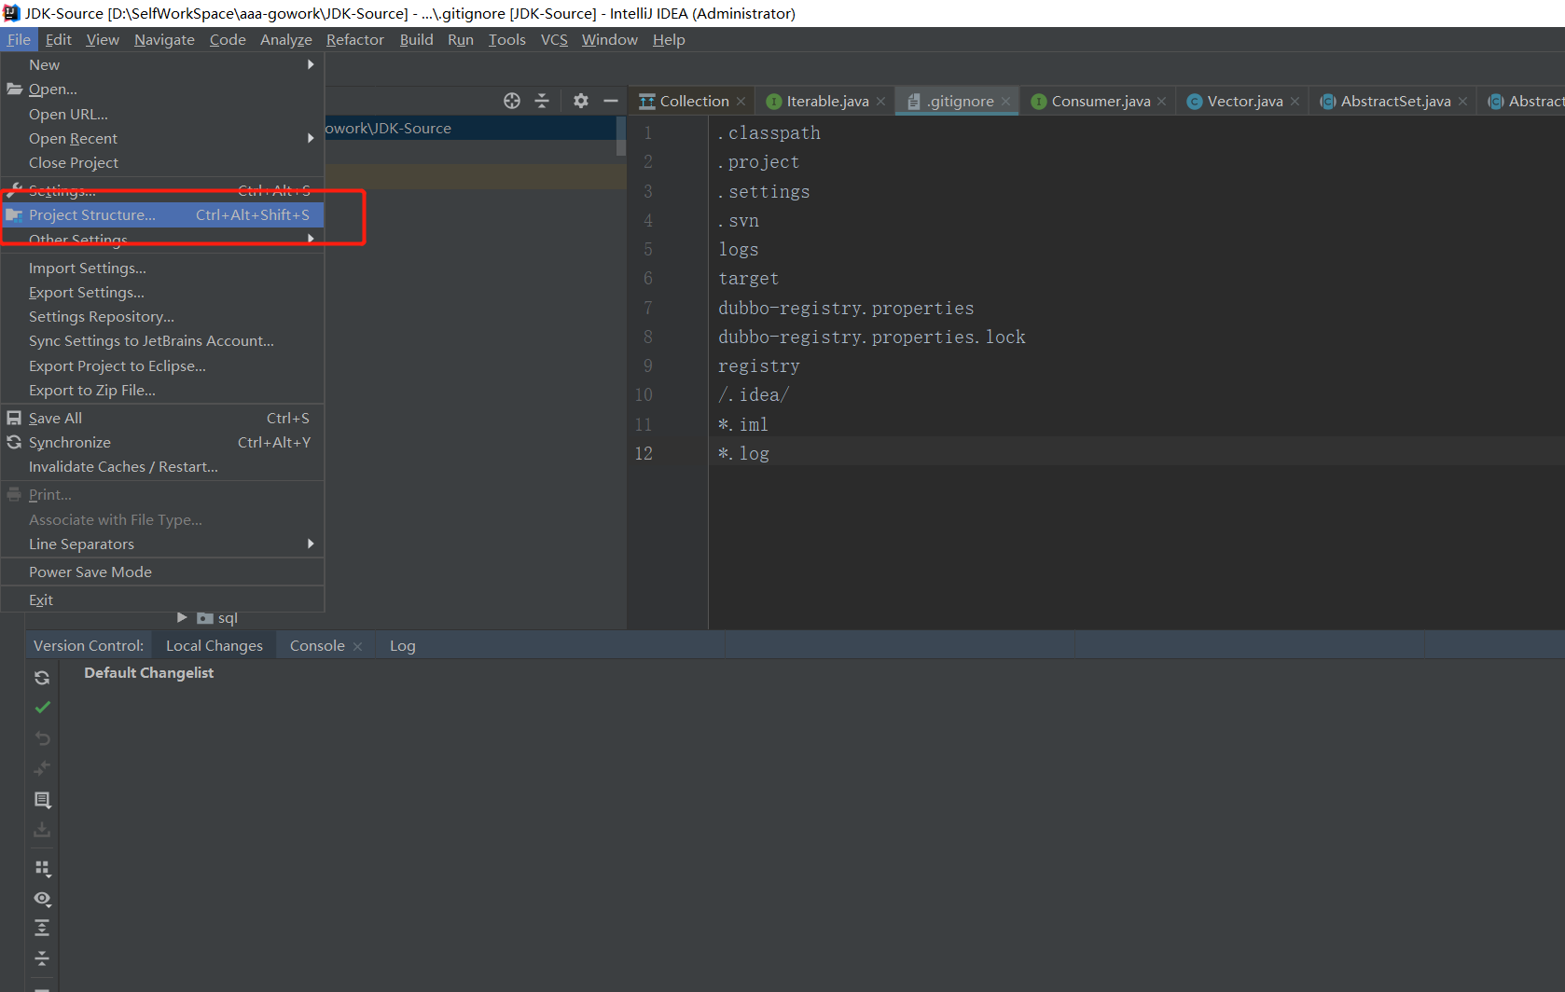Image resolution: width=1565 pixels, height=992 pixels.
Task: Close the AbstractSet.java tab
Action: [x=1462, y=102]
